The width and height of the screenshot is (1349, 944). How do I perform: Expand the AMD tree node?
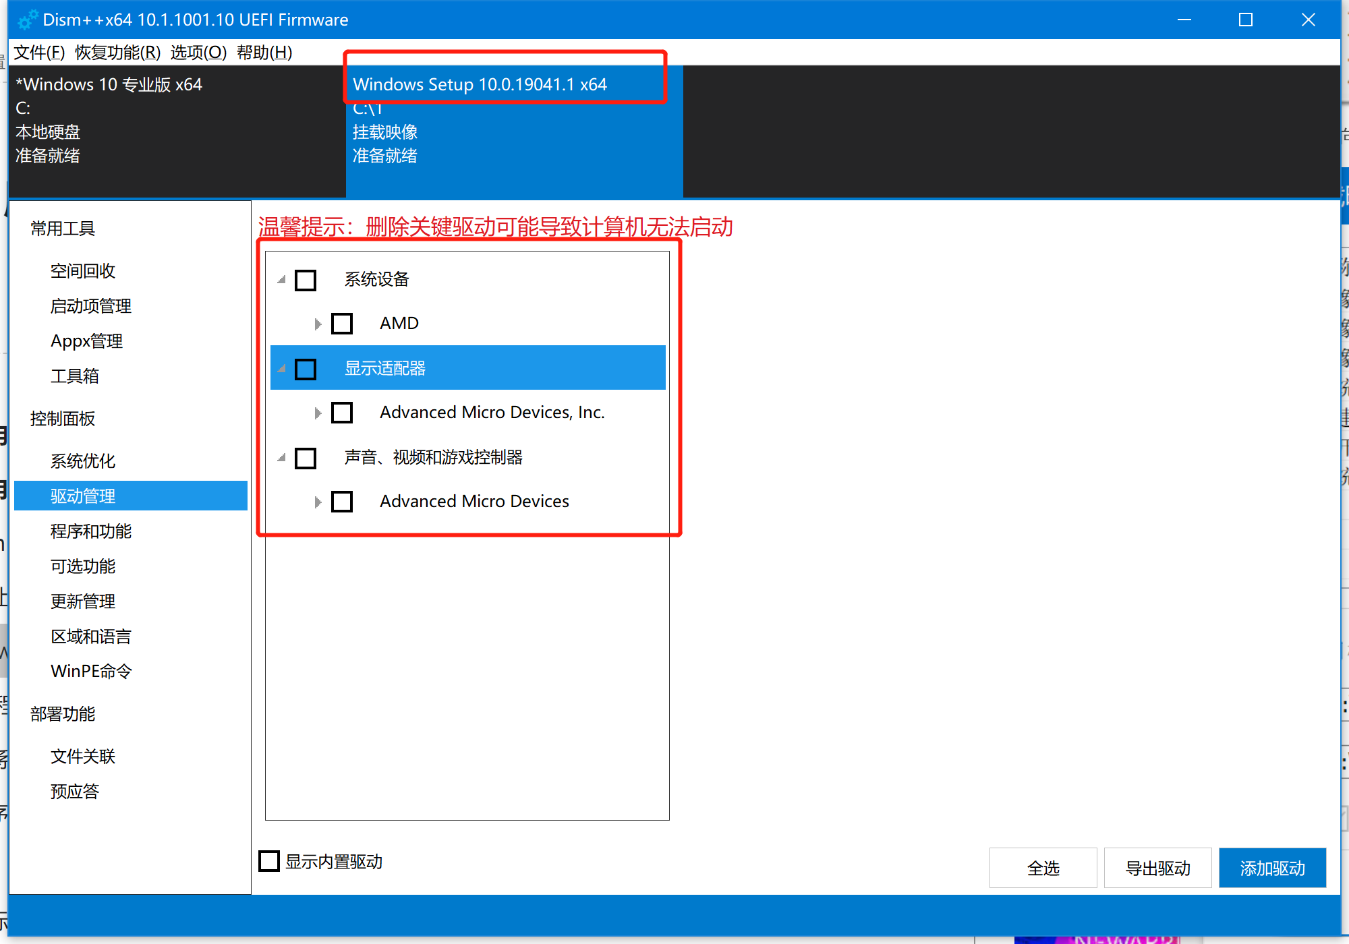[x=318, y=324]
